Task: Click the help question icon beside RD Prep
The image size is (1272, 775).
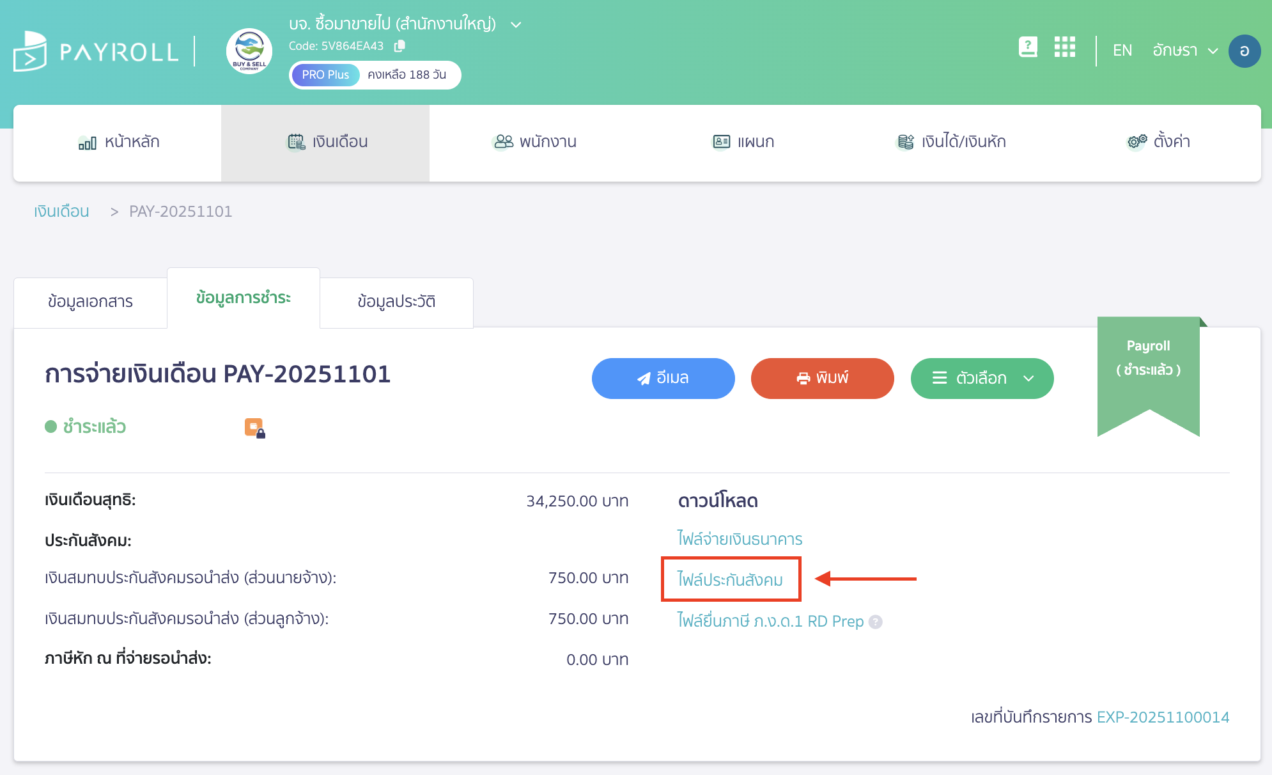Action: pyautogui.click(x=874, y=621)
